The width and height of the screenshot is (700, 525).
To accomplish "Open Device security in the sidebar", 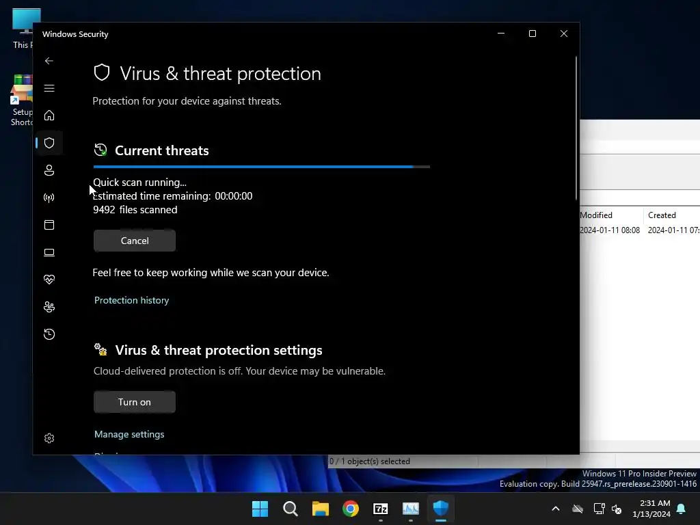I will click(x=49, y=252).
